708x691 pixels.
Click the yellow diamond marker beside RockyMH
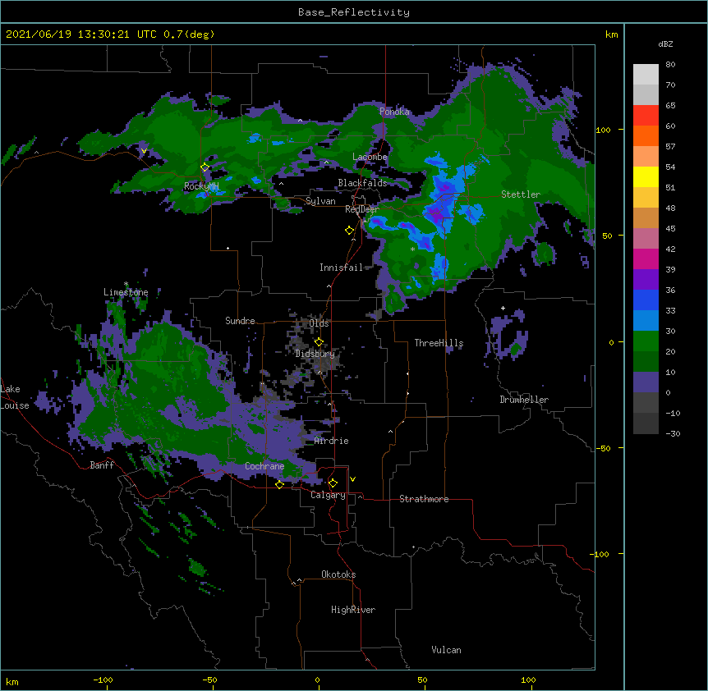[x=205, y=167]
